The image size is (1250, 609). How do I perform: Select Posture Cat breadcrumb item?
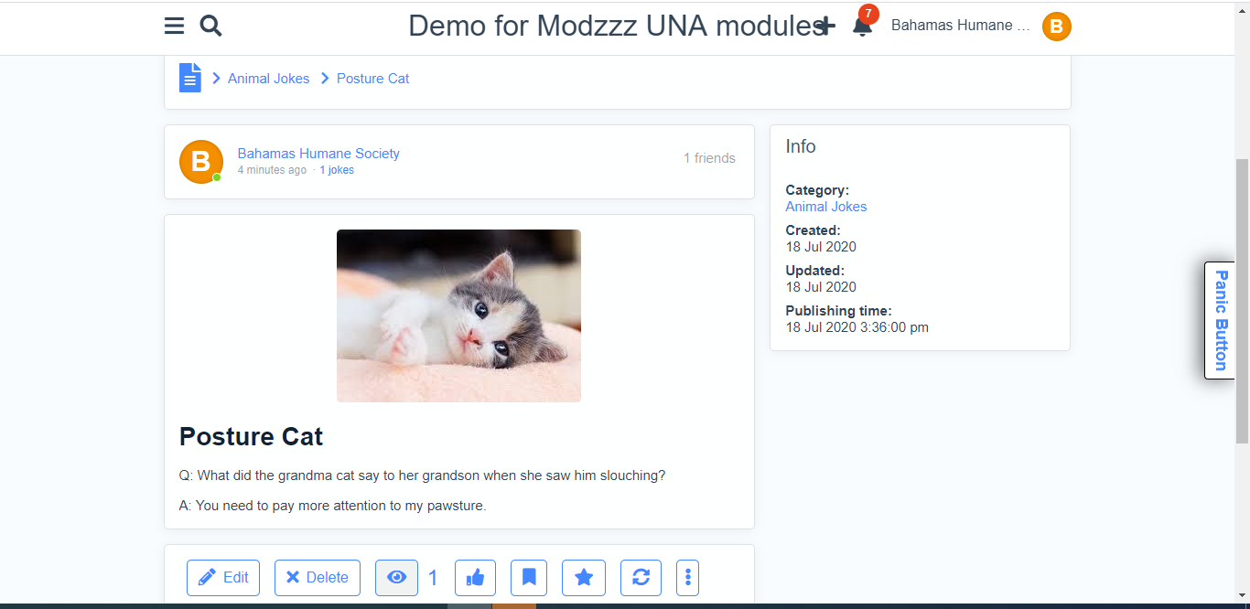(x=372, y=79)
